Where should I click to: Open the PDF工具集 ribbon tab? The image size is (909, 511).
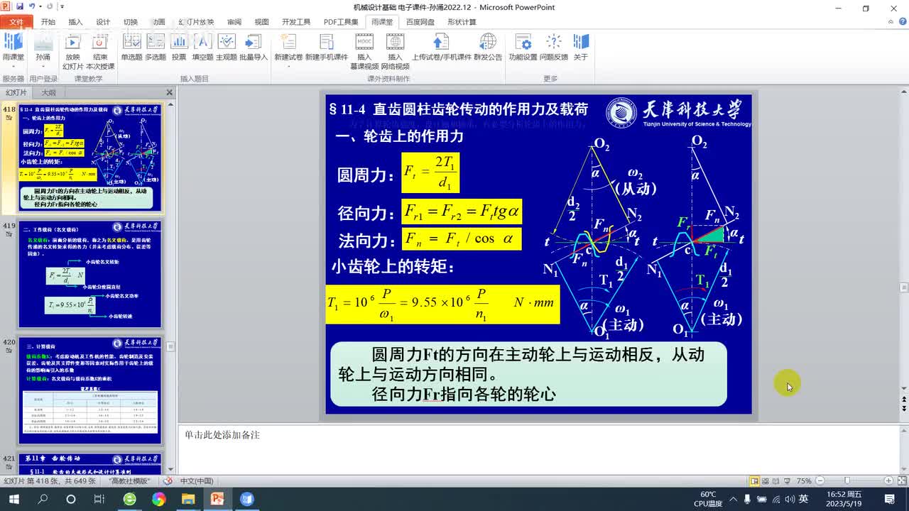click(341, 22)
